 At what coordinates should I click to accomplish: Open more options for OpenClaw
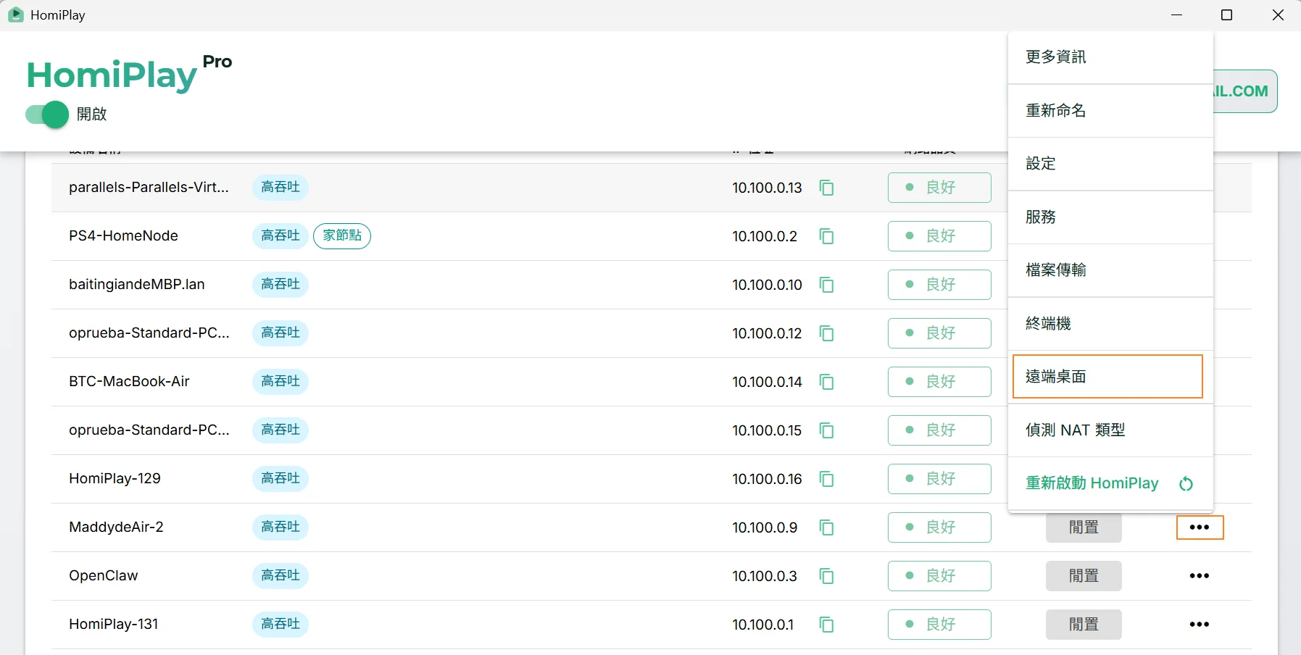pos(1200,576)
